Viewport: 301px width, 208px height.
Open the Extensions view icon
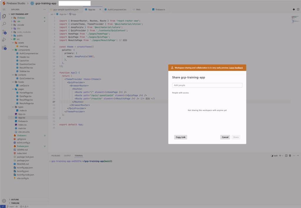(x=4, y=47)
